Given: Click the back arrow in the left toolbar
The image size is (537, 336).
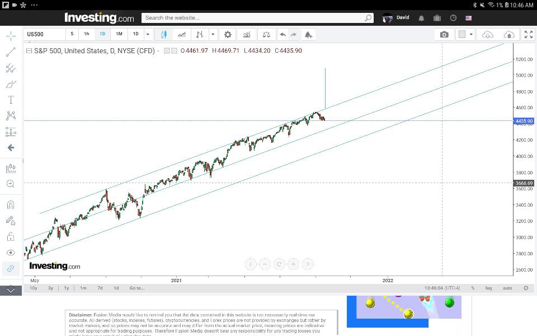Looking at the screenshot, I should (x=11, y=148).
